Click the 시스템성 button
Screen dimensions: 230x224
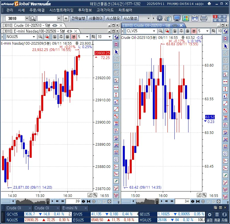tap(130, 18)
